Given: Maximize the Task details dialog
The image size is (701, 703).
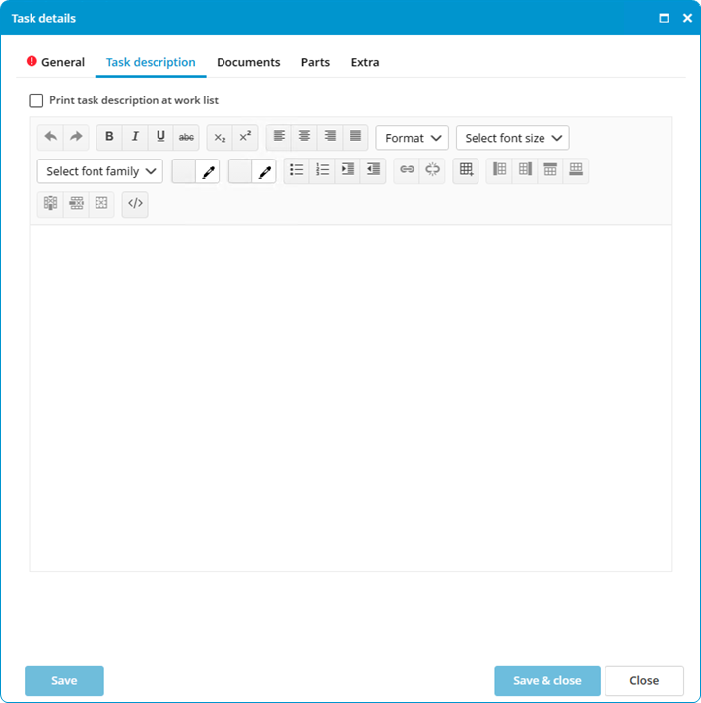Looking at the screenshot, I should [x=664, y=18].
